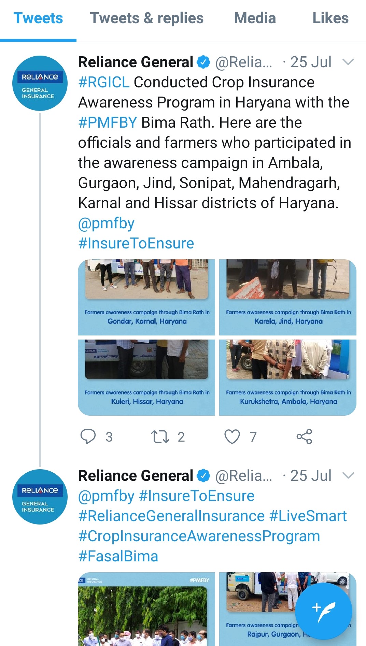Open Reliance General avatar on second tweet
Screen dimensions: 366x646
40,497
